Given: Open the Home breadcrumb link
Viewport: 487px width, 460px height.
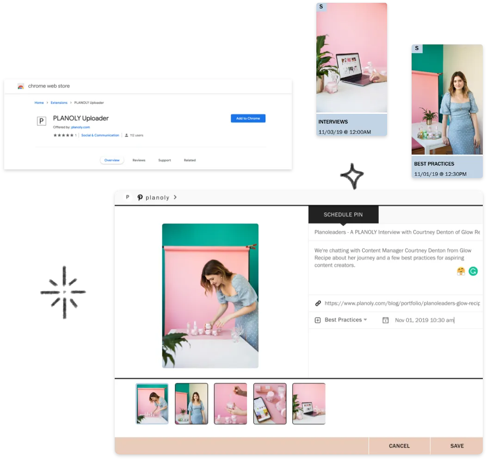Looking at the screenshot, I should [39, 103].
